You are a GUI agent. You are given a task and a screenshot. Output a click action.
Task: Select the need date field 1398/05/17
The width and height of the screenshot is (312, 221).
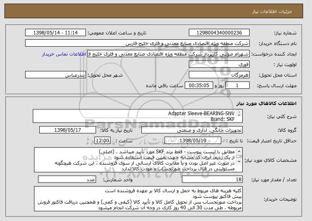click(68, 130)
